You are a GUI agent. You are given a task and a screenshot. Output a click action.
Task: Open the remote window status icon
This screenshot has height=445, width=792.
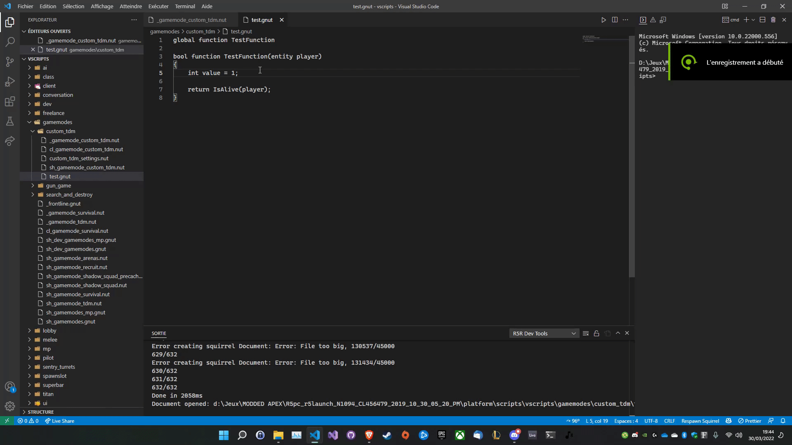7,421
